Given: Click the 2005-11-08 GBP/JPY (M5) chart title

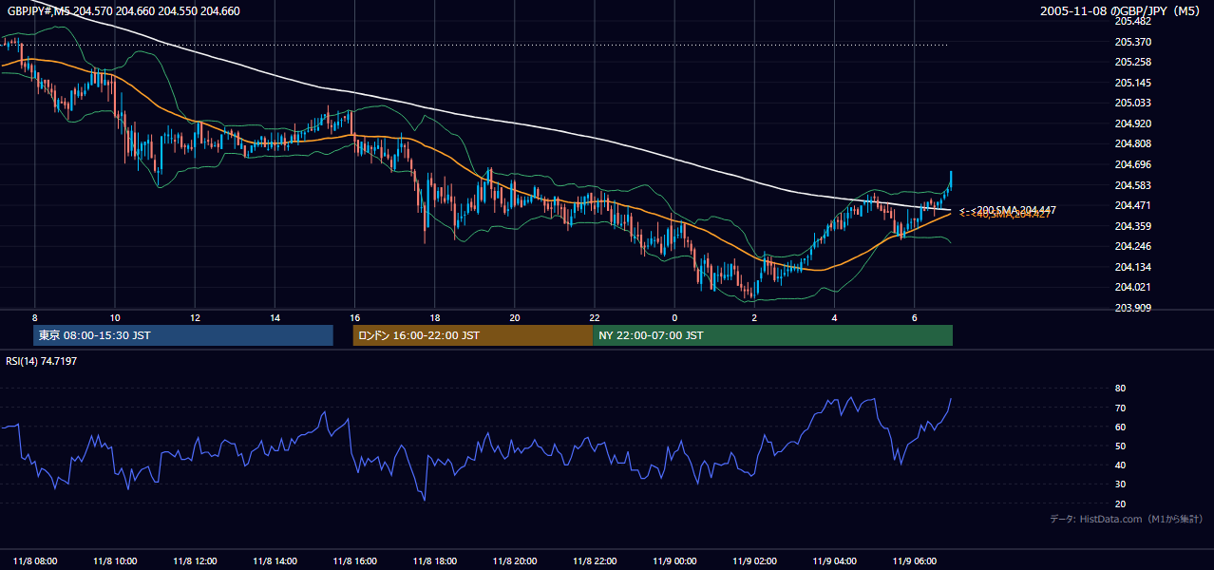Looking at the screenshot, I should pos(1122,10).
